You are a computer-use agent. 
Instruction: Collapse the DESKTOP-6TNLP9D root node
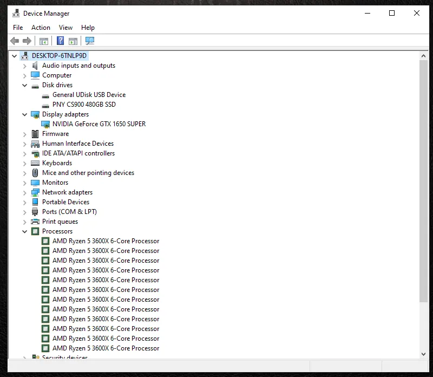pyautogui.click(x=15, y=56)
